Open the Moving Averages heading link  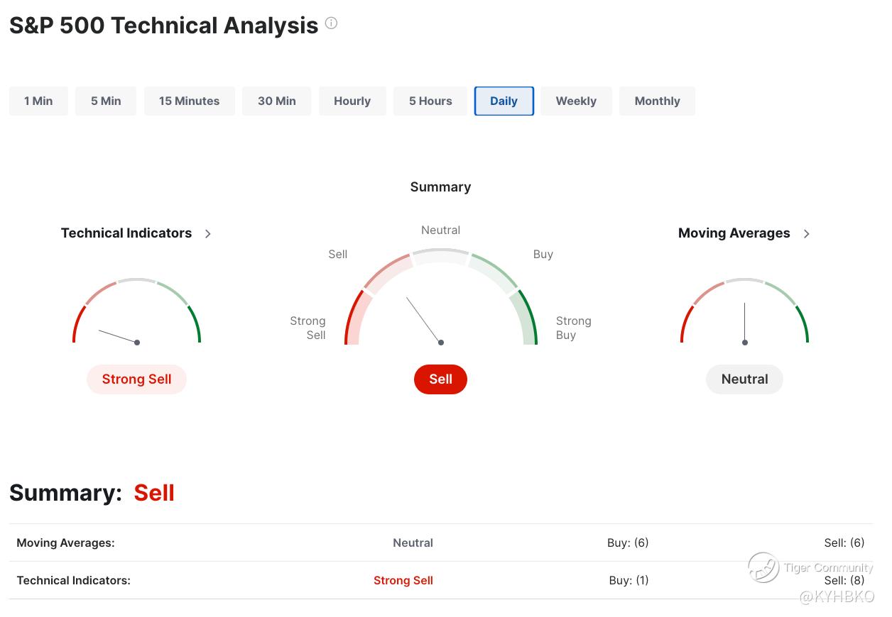pos(734,233)
